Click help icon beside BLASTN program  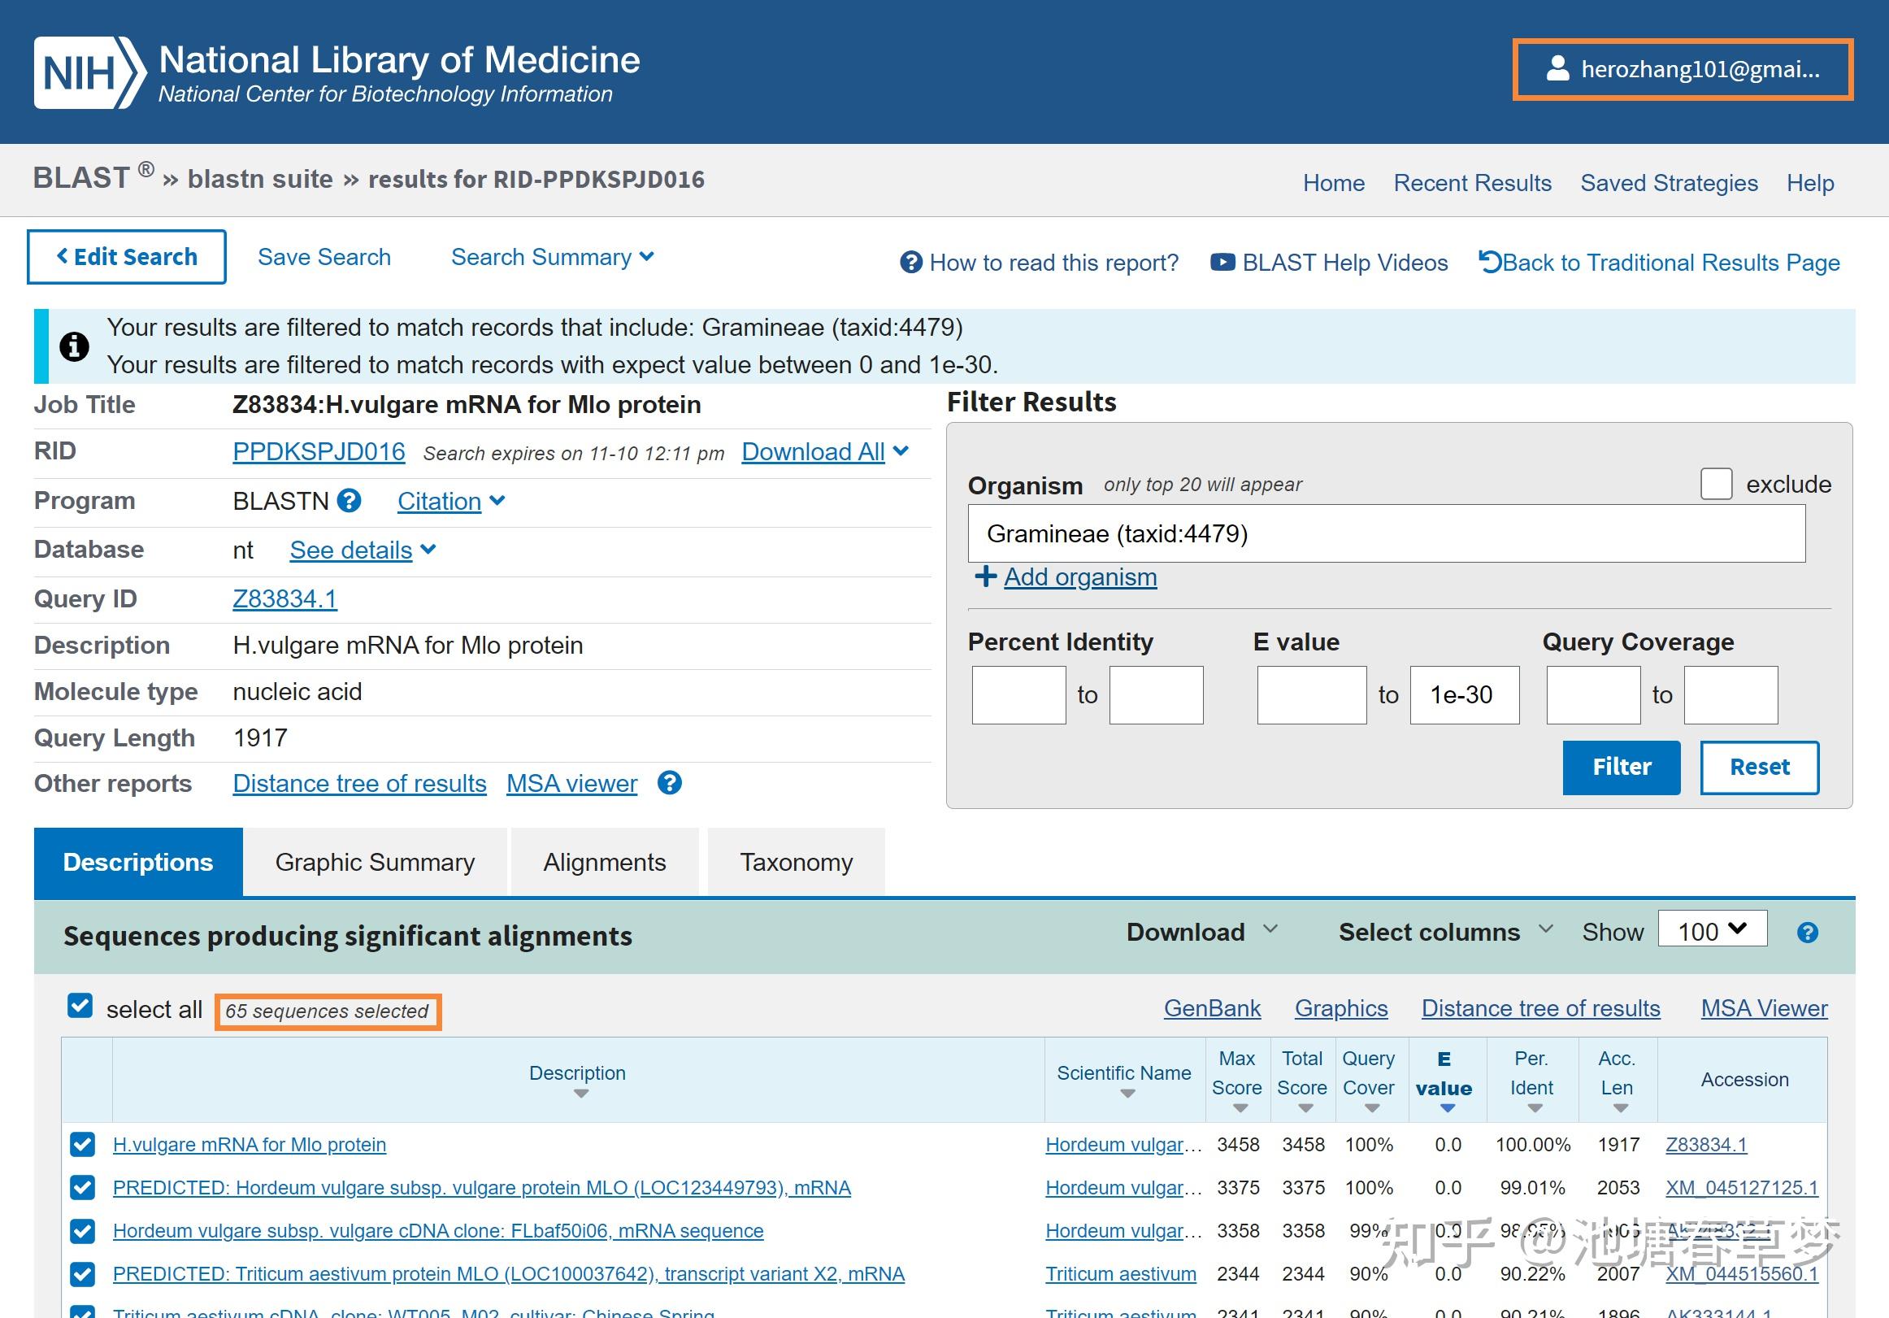click(x=350, y=501)
